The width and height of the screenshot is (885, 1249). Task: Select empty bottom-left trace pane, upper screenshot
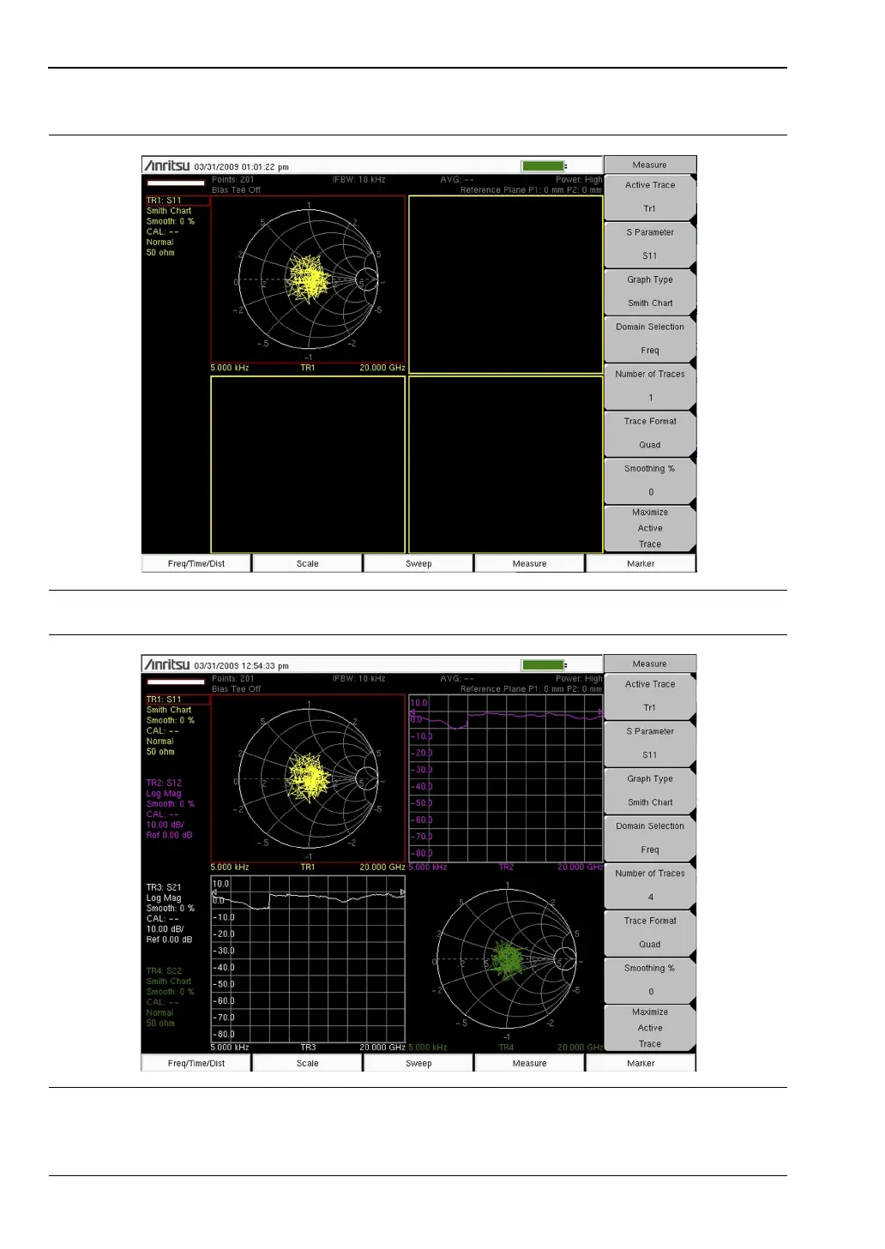(308, 465)
